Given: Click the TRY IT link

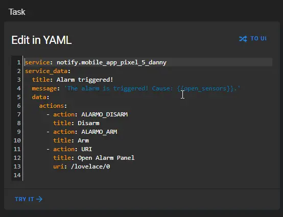Looking at the screenshot, I should pyautogui.click(x=29, y=199).
